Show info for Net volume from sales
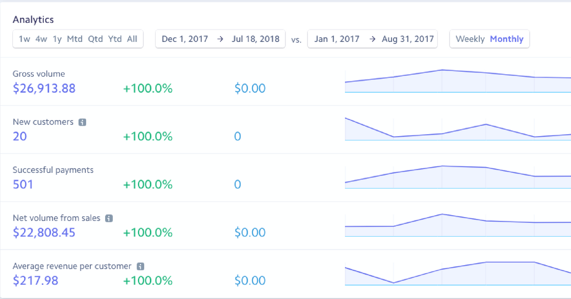The height and width of the screenshot is (299, 571). pyautogui.click(x=108, y=218)
